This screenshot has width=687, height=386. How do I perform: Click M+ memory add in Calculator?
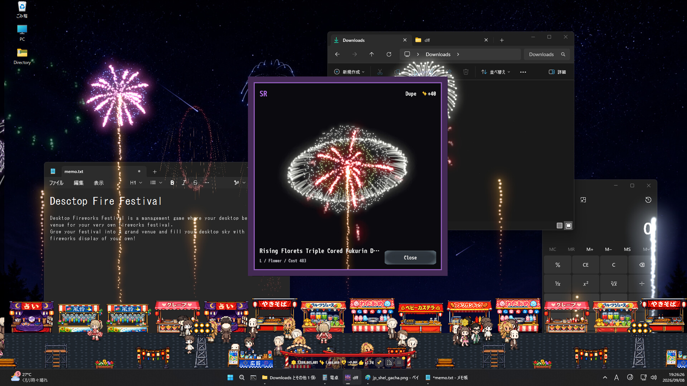pos(590,249)
